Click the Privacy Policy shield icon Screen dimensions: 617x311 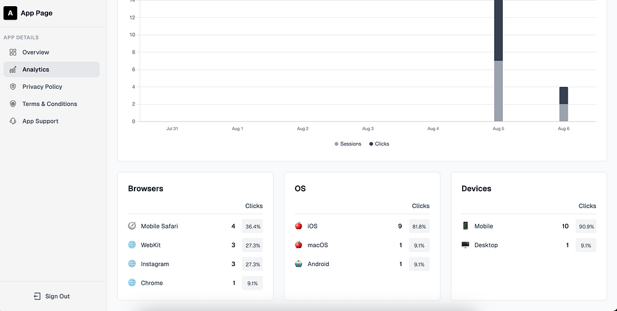click(13, 87)
